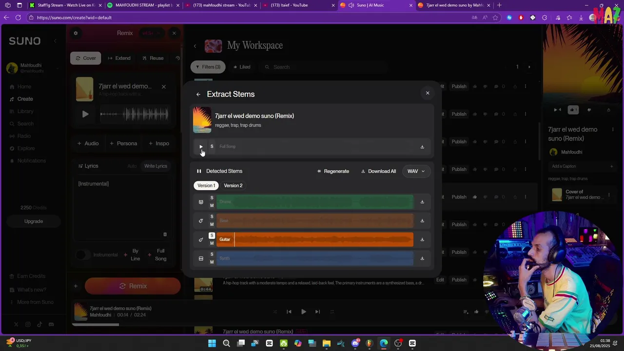Solo the Synth stem
This screenshot has height=351, width=624.
tap(212, 254)
